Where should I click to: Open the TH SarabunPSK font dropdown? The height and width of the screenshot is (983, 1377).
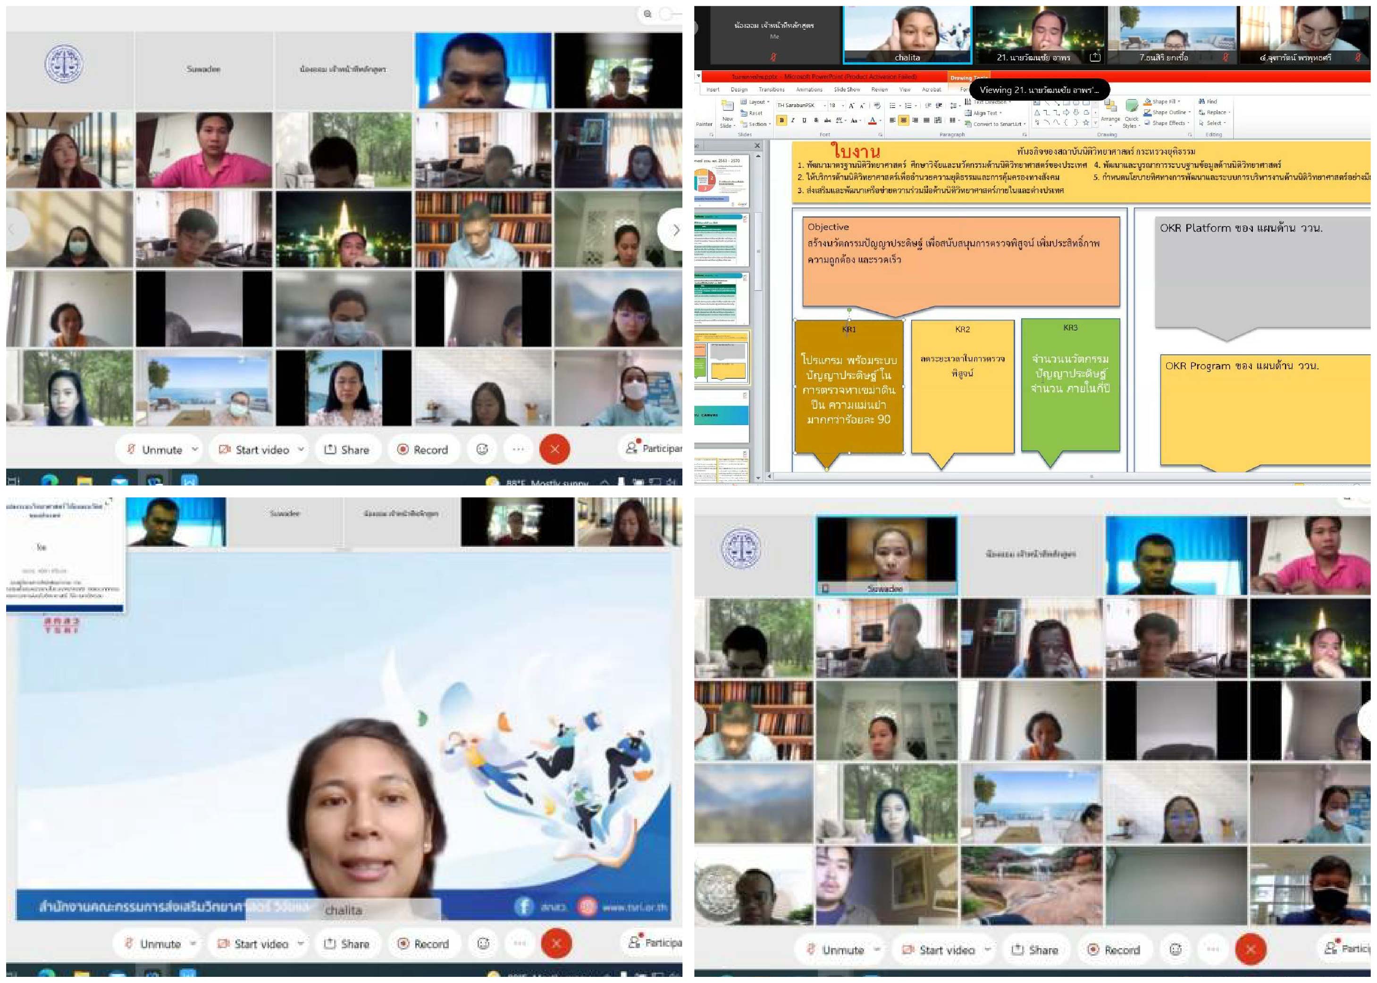[825, 106]
